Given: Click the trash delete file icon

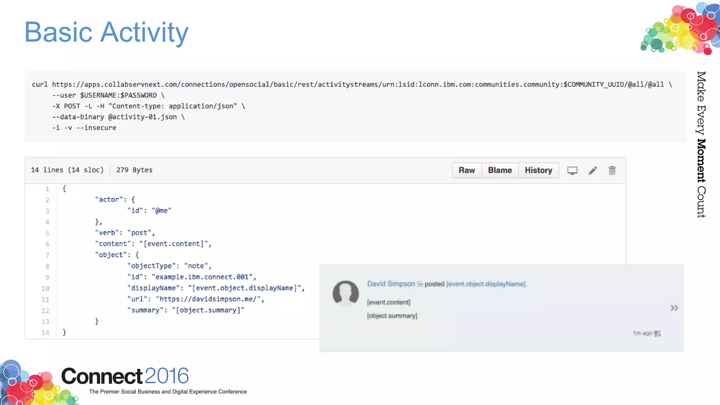Looking at the screenshot, I should [612, 171].
